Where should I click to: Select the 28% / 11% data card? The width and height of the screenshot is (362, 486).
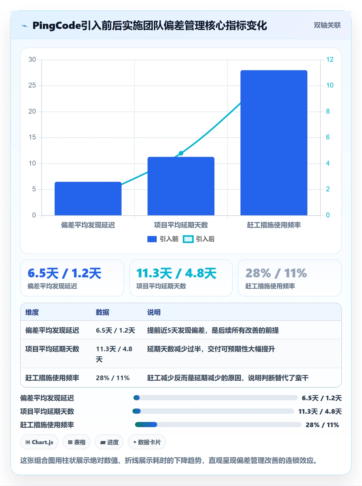click(x=290, y=278)
